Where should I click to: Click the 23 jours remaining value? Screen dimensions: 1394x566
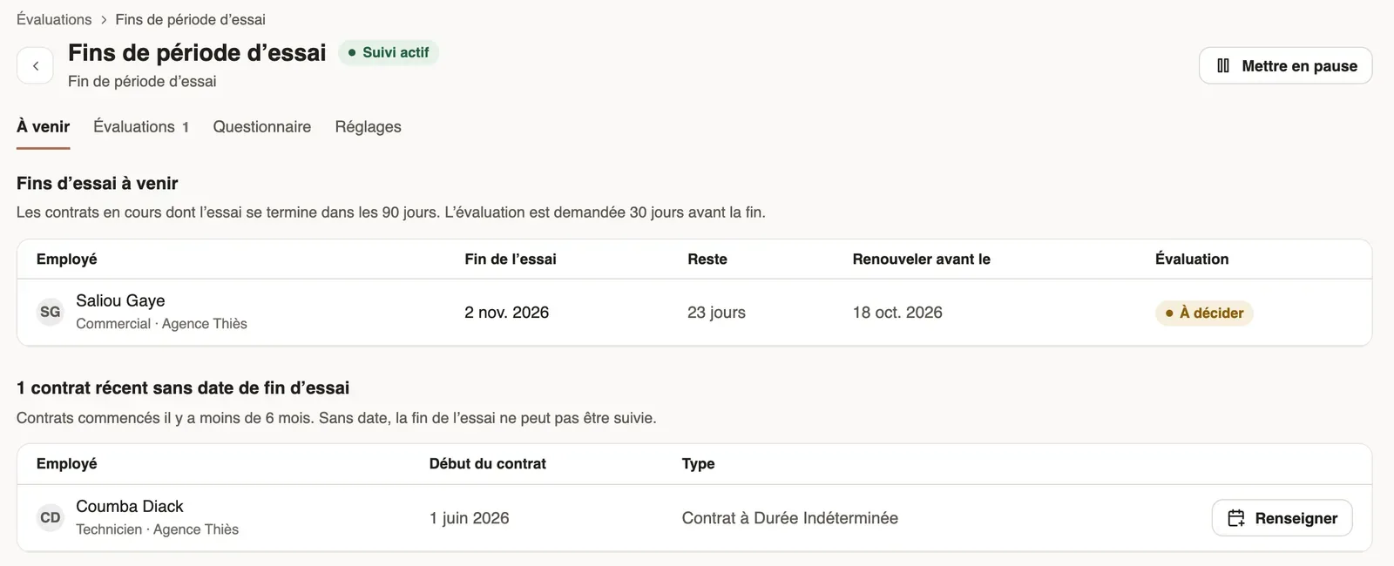[716, 313]
